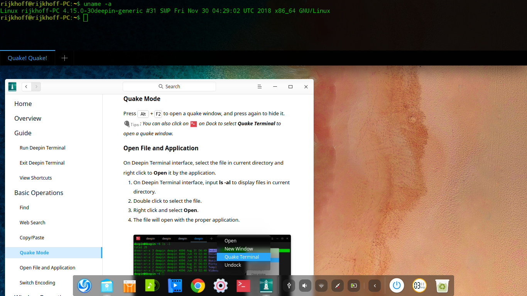
Task: Click the power button in the dock
Action: 397,286
